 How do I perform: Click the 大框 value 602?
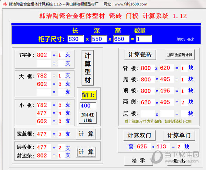(x=44, y=84)
